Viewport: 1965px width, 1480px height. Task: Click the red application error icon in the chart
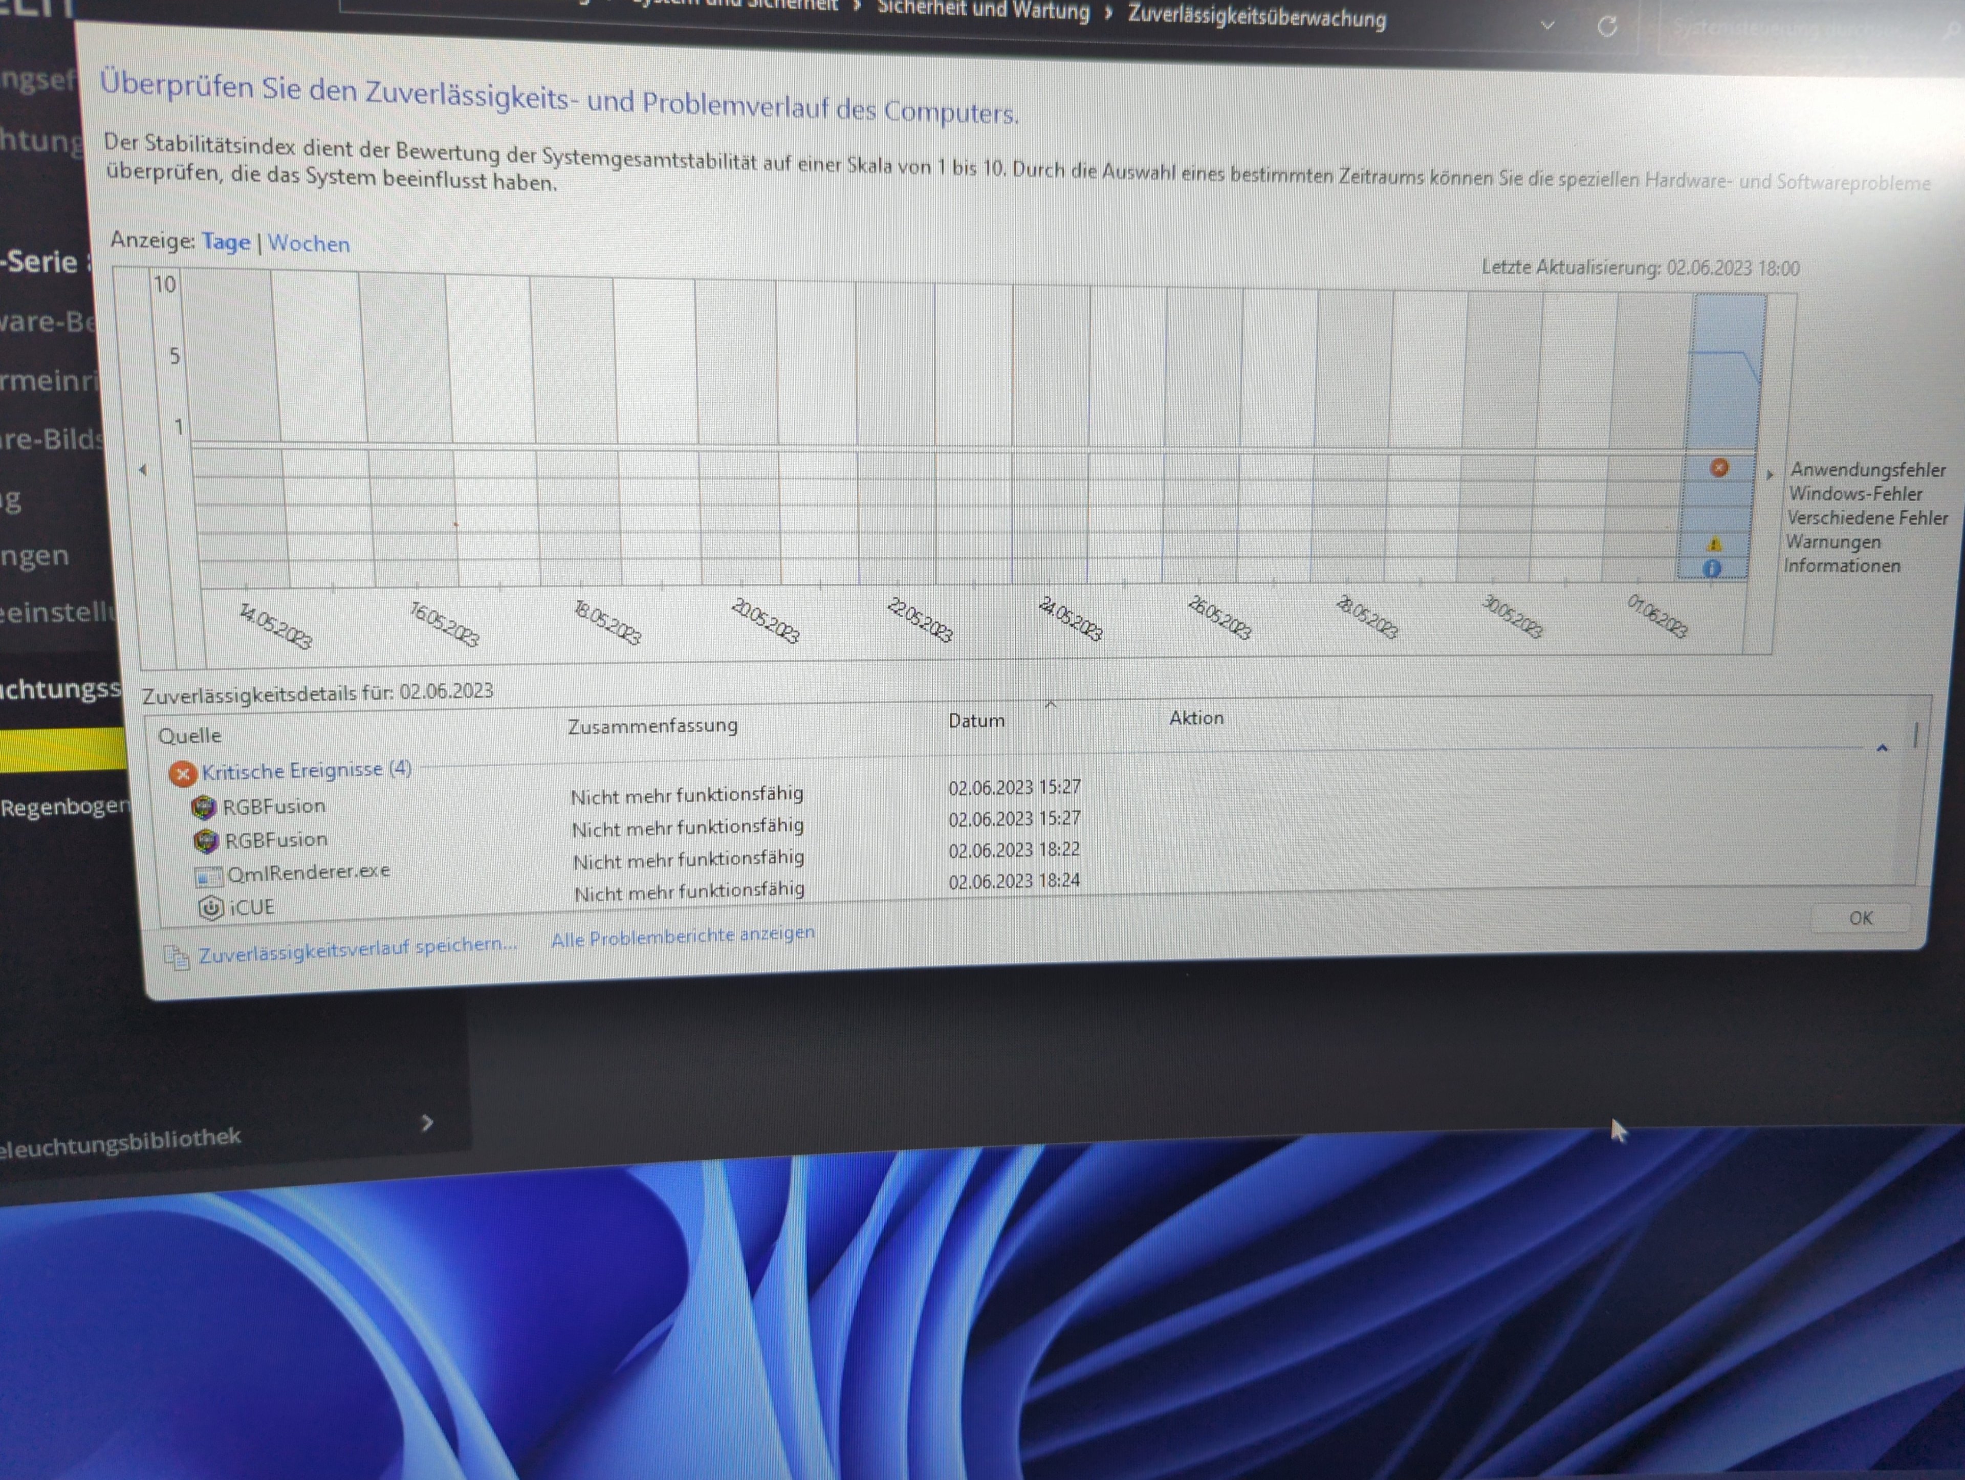tap(1719, 467)
